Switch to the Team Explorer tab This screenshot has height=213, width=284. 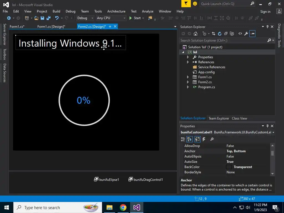pyautogui.click(x=219, y=118)
